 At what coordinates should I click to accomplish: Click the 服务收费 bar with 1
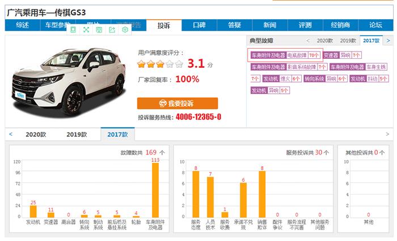click(x=225, y=215)
